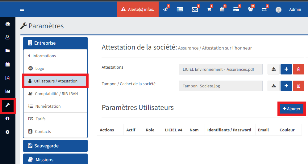Image resolution: width=308 pixels, height=164 pixels.
Task: Click the PDF document icon in sidebar
Action: tap(8, 78)
